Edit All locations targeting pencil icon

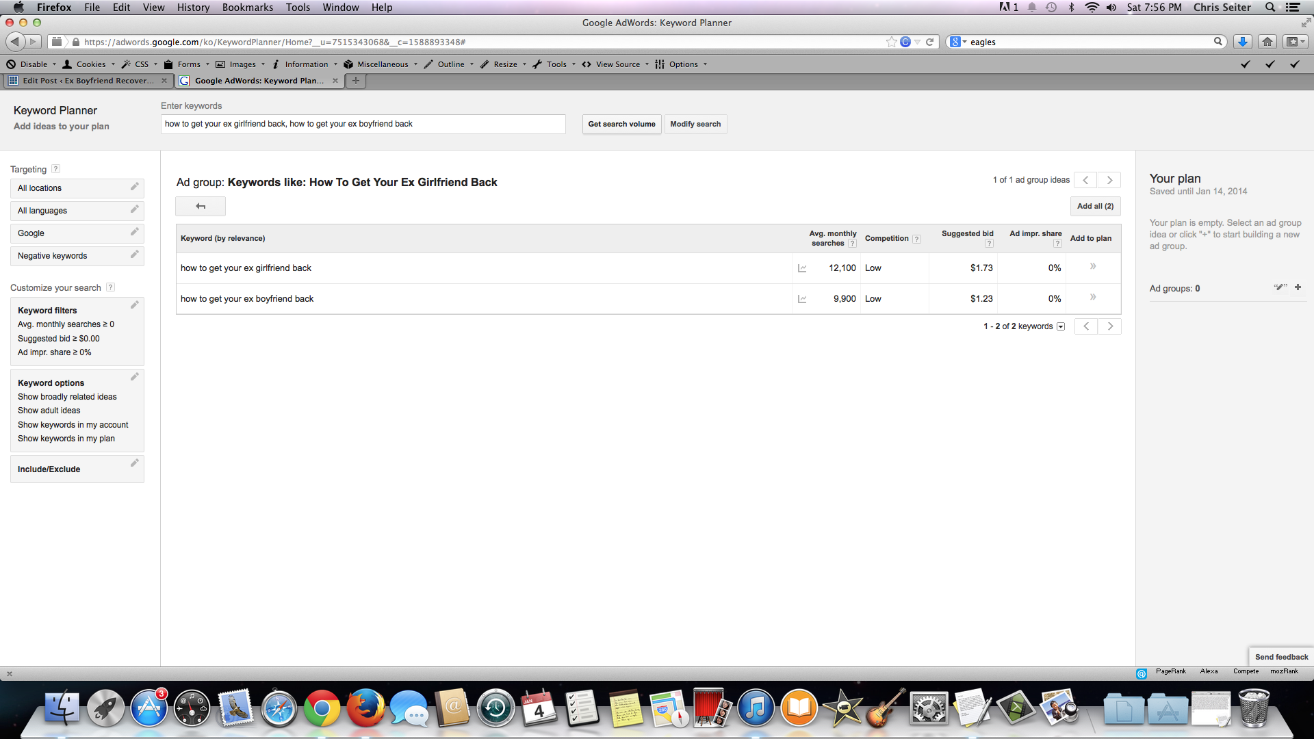tap(134, 187)
